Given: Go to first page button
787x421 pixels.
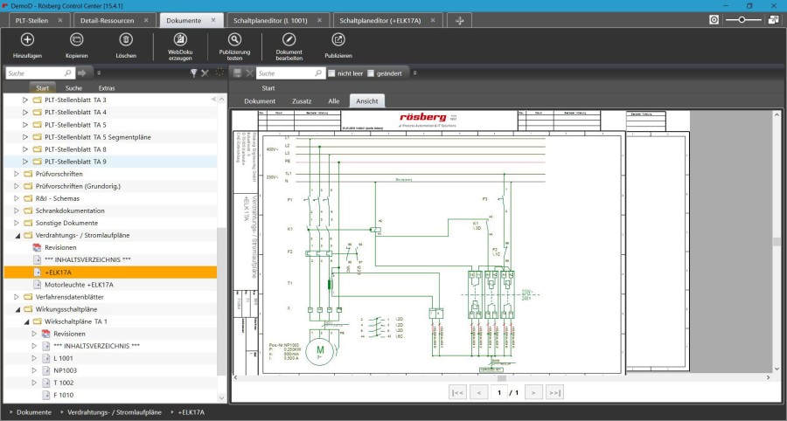Looking at the screenshot, I should (x=457, y=392).
